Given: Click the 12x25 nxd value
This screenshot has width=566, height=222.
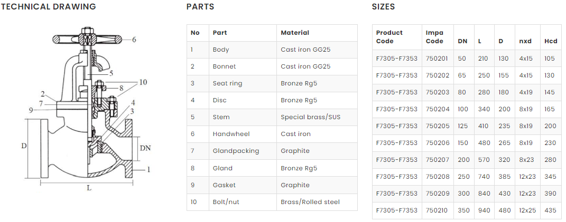Looking at the screenshot, I should [527, 210].
